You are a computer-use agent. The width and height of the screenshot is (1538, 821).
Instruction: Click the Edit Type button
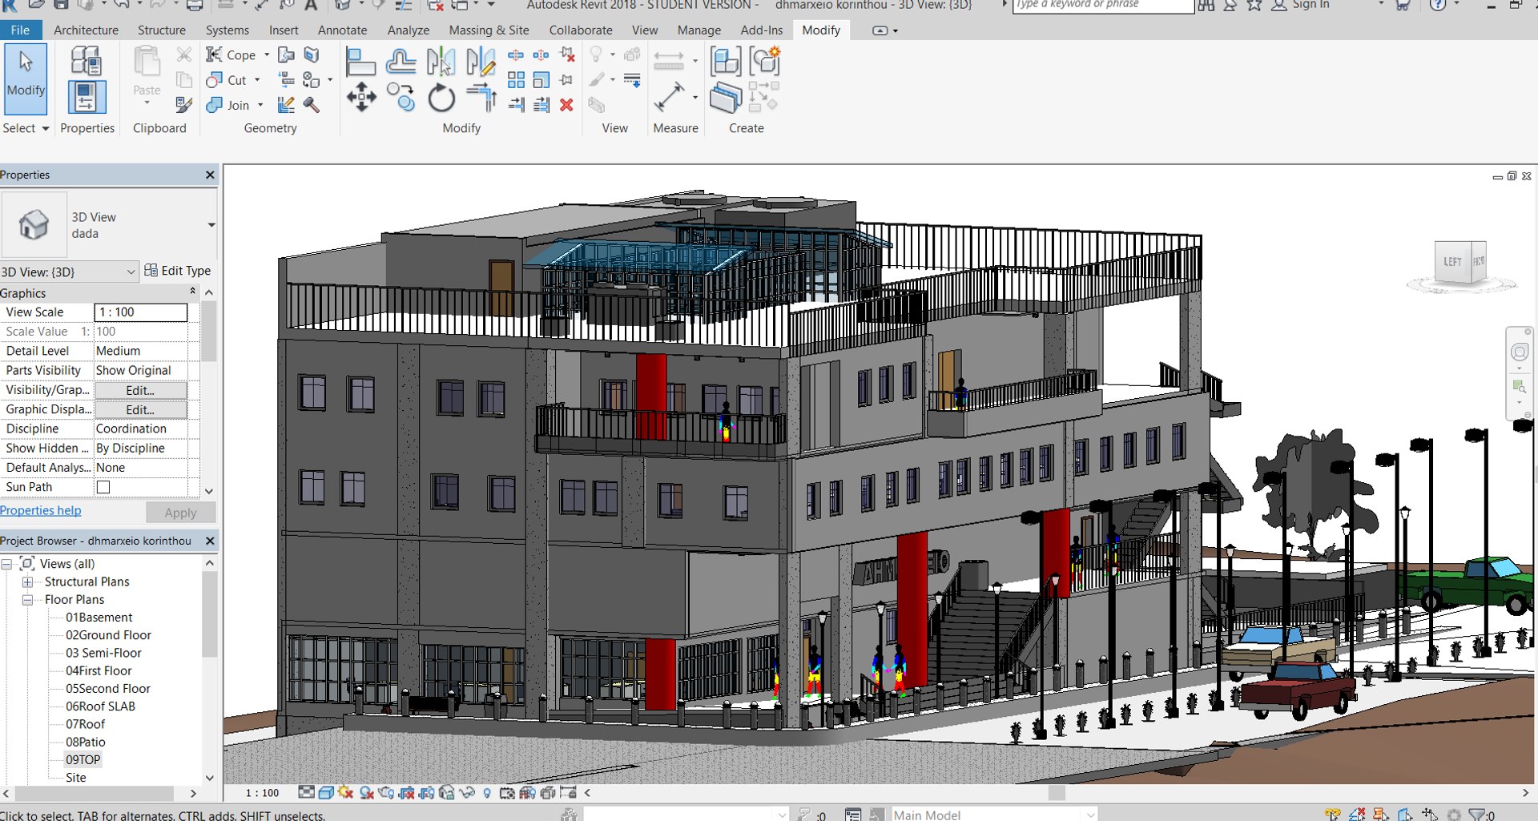(x=177, y=271)
